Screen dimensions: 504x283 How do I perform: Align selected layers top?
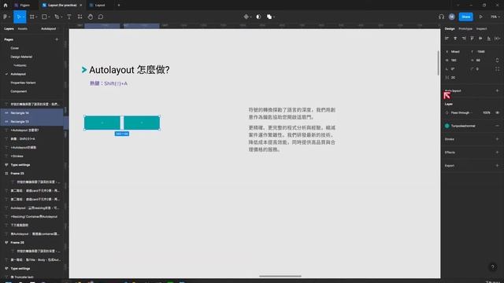pos(472,39)
